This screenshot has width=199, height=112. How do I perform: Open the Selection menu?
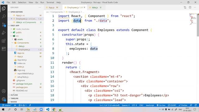[22, 2]
